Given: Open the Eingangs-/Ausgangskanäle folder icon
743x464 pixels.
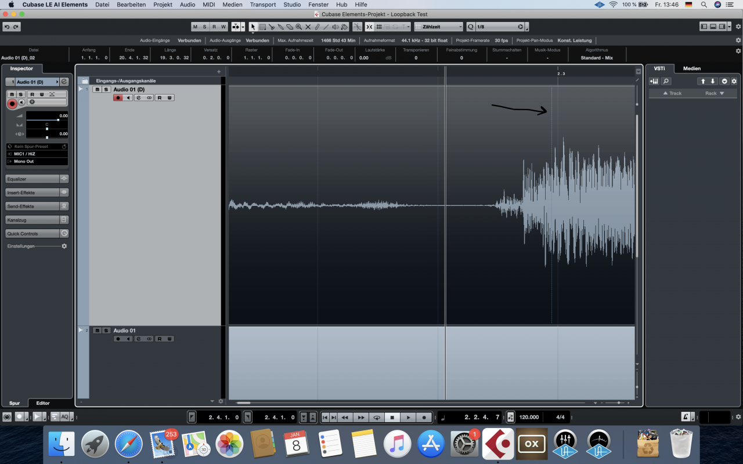Looking at the screenshot, I should point(85,81).
